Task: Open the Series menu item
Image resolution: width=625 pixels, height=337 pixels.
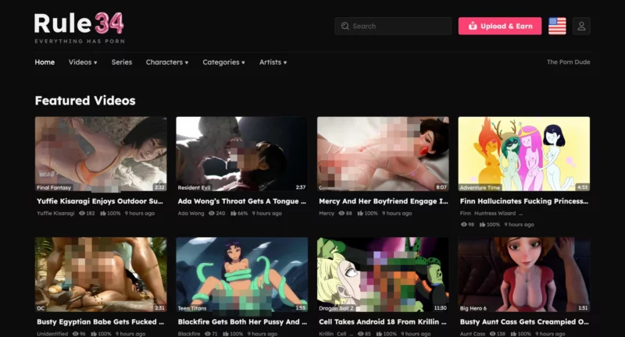Action: pyautogui.click(x=122, y=62)
